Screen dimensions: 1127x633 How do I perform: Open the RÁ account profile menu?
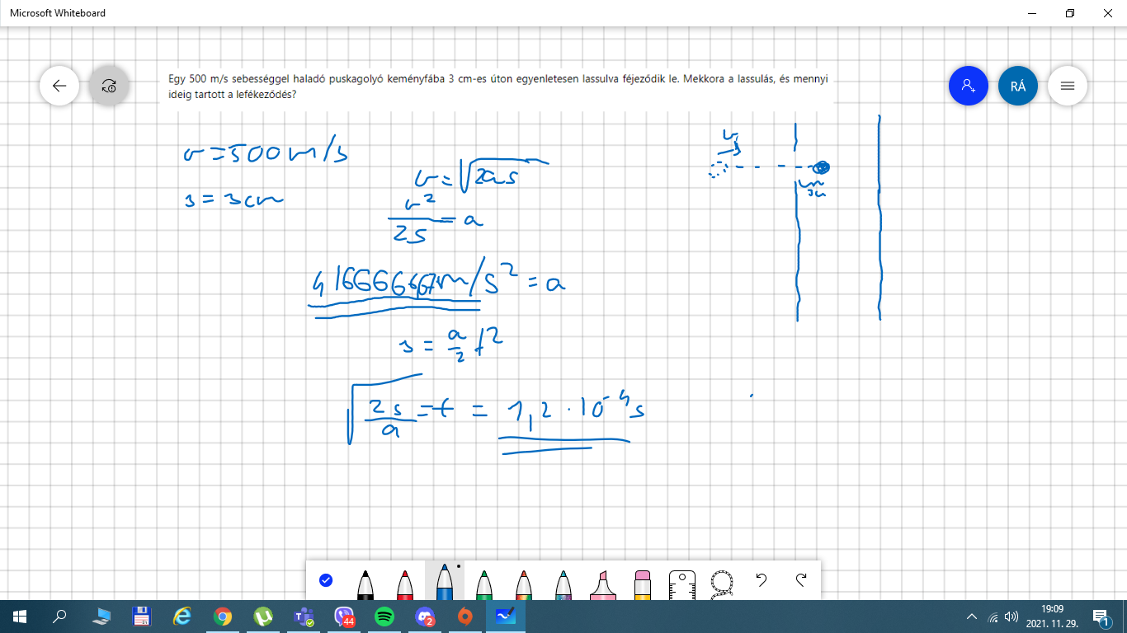tap(1018, 86)
